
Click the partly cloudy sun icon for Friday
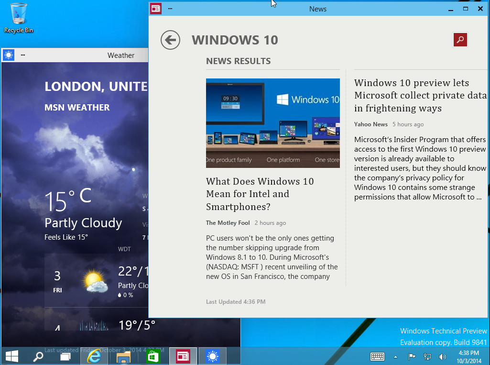point(95,281)
